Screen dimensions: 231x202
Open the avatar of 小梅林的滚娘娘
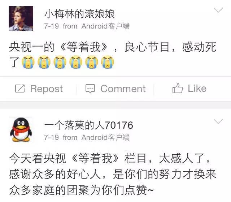[x=21, y=18]
